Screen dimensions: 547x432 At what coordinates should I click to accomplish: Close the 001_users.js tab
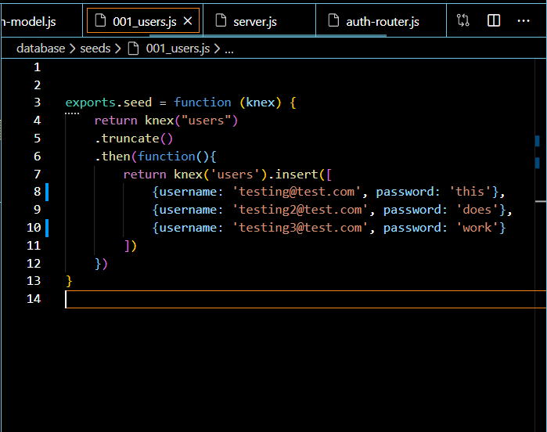pyautogui.click(x=188, y=21)
